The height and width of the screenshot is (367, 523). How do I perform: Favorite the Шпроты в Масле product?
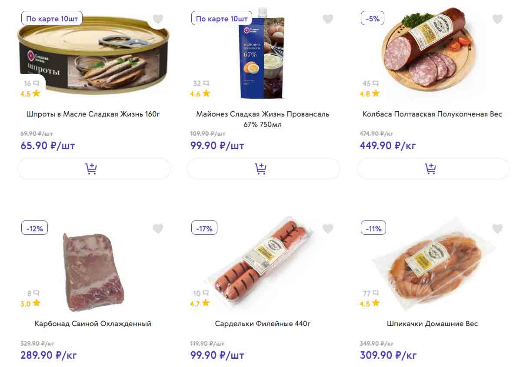(158, 19)
